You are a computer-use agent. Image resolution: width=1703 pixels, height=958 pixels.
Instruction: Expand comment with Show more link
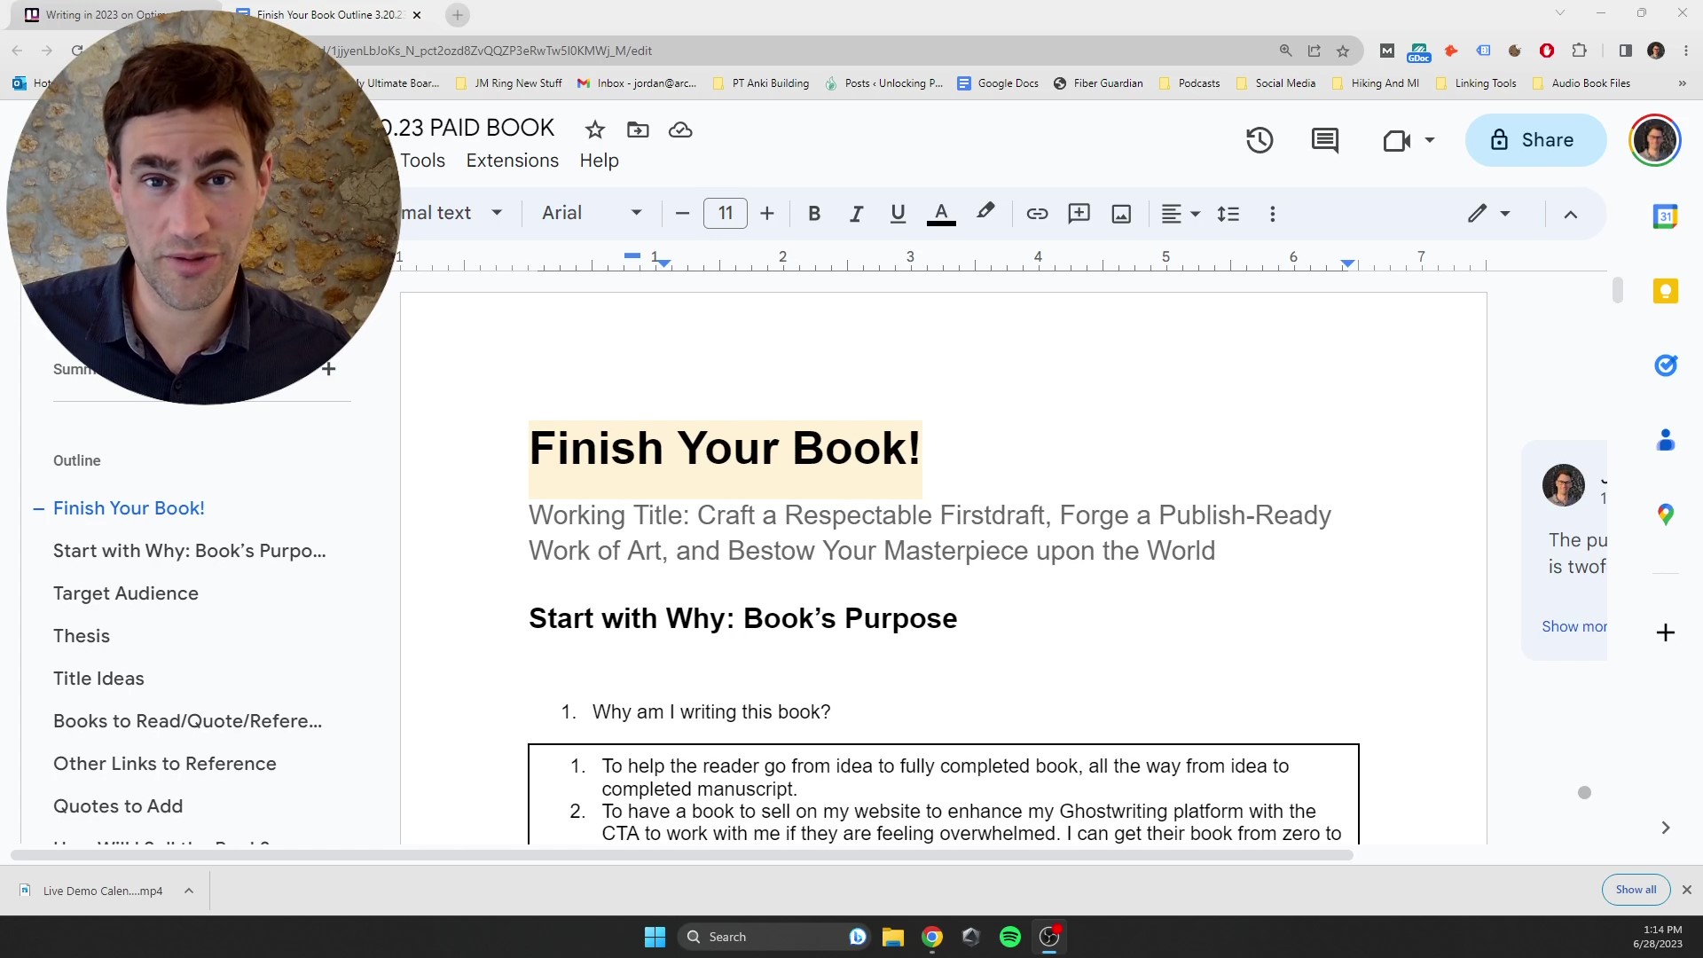point(1574,626)
